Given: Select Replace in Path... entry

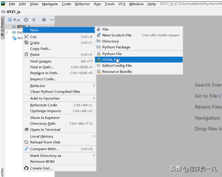Looking at the screenshot, I should (x=59, y=73).
